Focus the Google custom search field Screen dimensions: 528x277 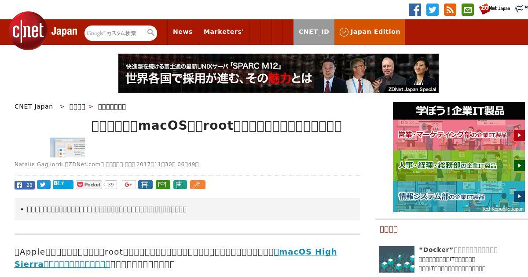116,33
